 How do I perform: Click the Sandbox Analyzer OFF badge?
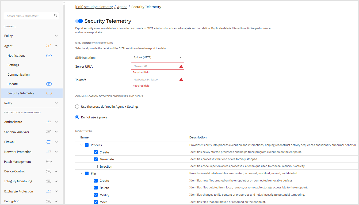pos(49,132)
